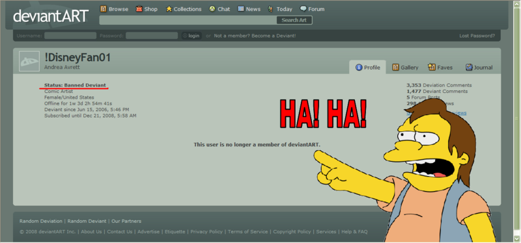
Task: Open the About Us footer link
Action: [91, 232]
